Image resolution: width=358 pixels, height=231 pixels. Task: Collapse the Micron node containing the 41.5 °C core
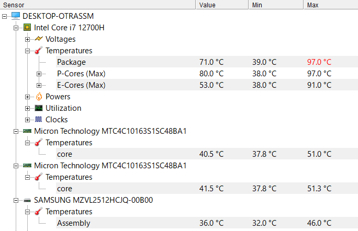[x=16, y=166]
